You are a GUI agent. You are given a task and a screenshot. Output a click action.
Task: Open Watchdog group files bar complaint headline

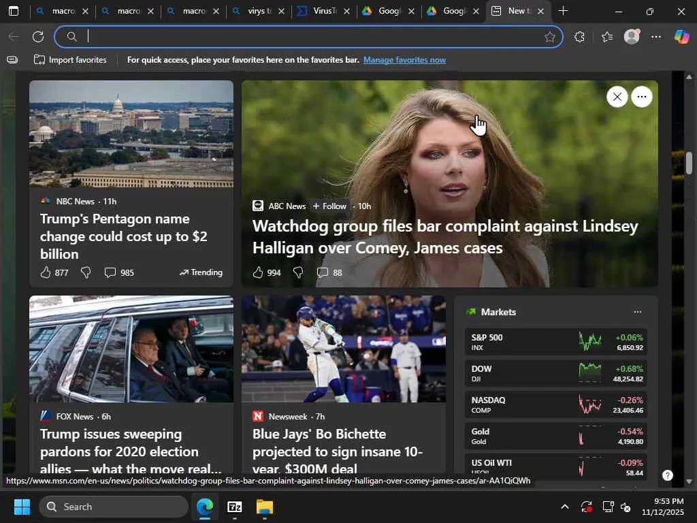[x=445, y=236]
